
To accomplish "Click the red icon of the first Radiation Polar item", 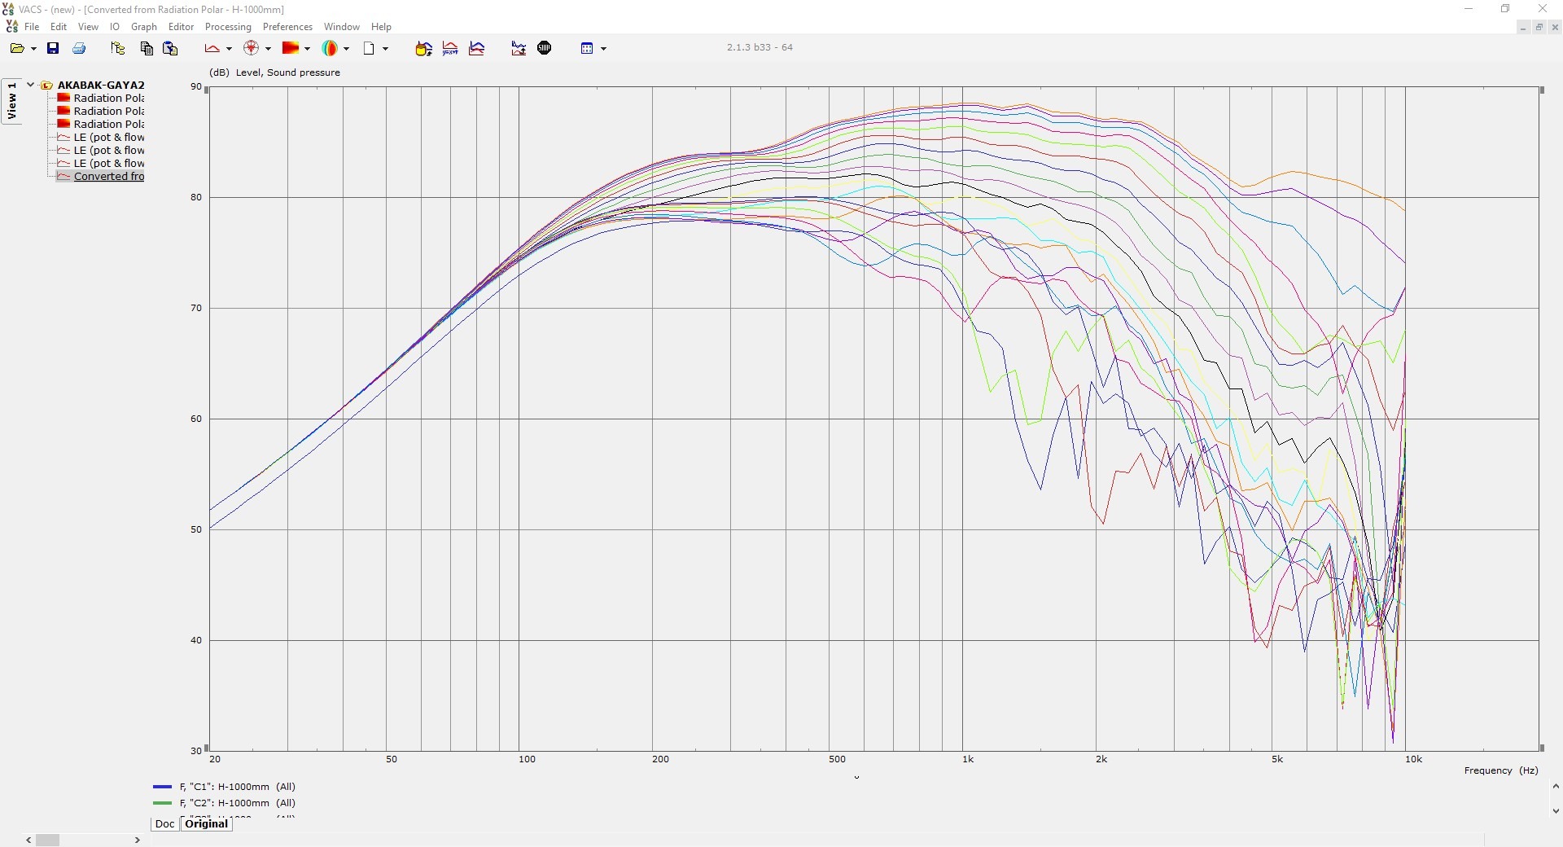I will coord(63,98).
